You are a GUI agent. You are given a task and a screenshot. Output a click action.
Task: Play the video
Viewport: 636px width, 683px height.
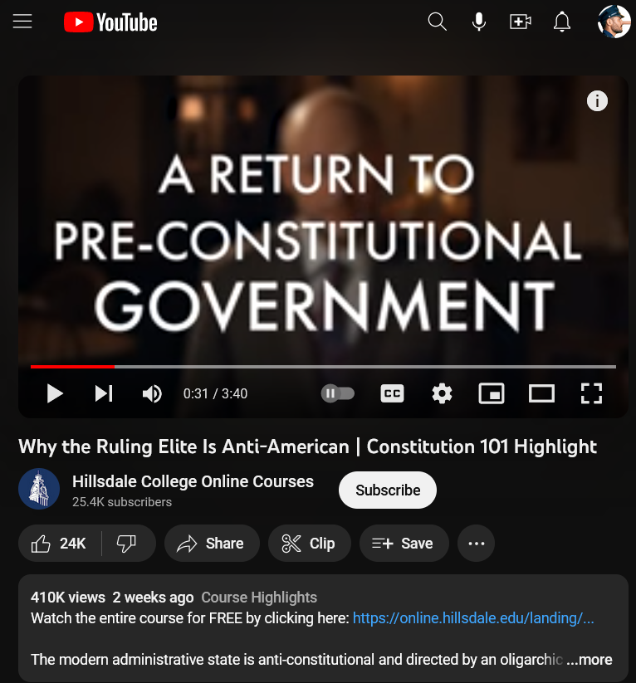click(55, 393)
